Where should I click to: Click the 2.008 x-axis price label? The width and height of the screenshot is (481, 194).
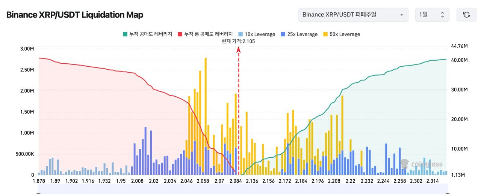[x=137, y=181]
